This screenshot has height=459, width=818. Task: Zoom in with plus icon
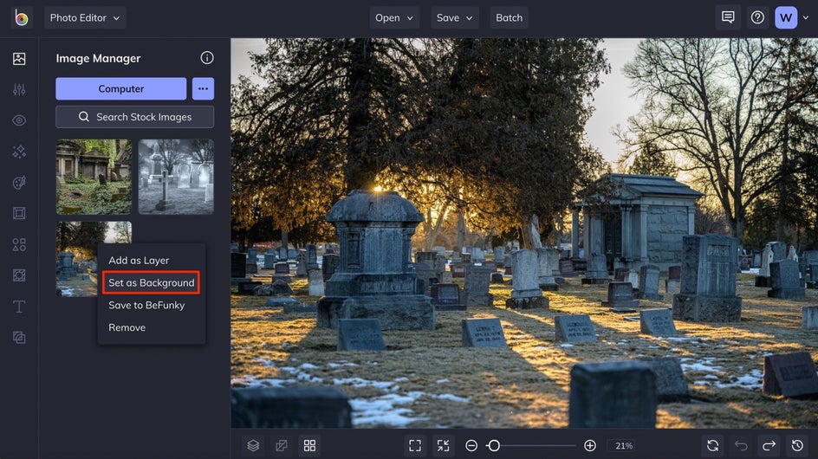point(590,445)
